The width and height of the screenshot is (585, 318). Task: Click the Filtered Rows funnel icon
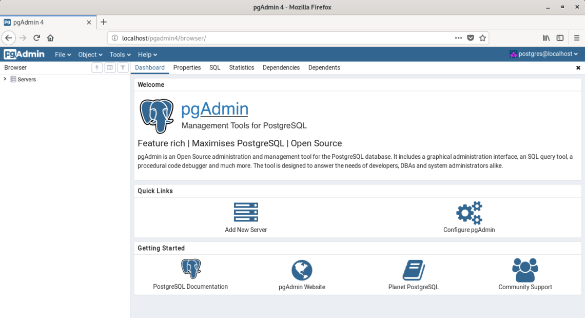tap(123, 68)
